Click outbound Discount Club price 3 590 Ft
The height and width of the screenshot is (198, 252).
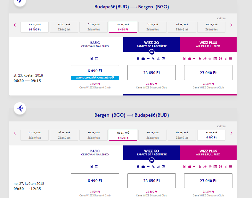(x=95, y=84)
